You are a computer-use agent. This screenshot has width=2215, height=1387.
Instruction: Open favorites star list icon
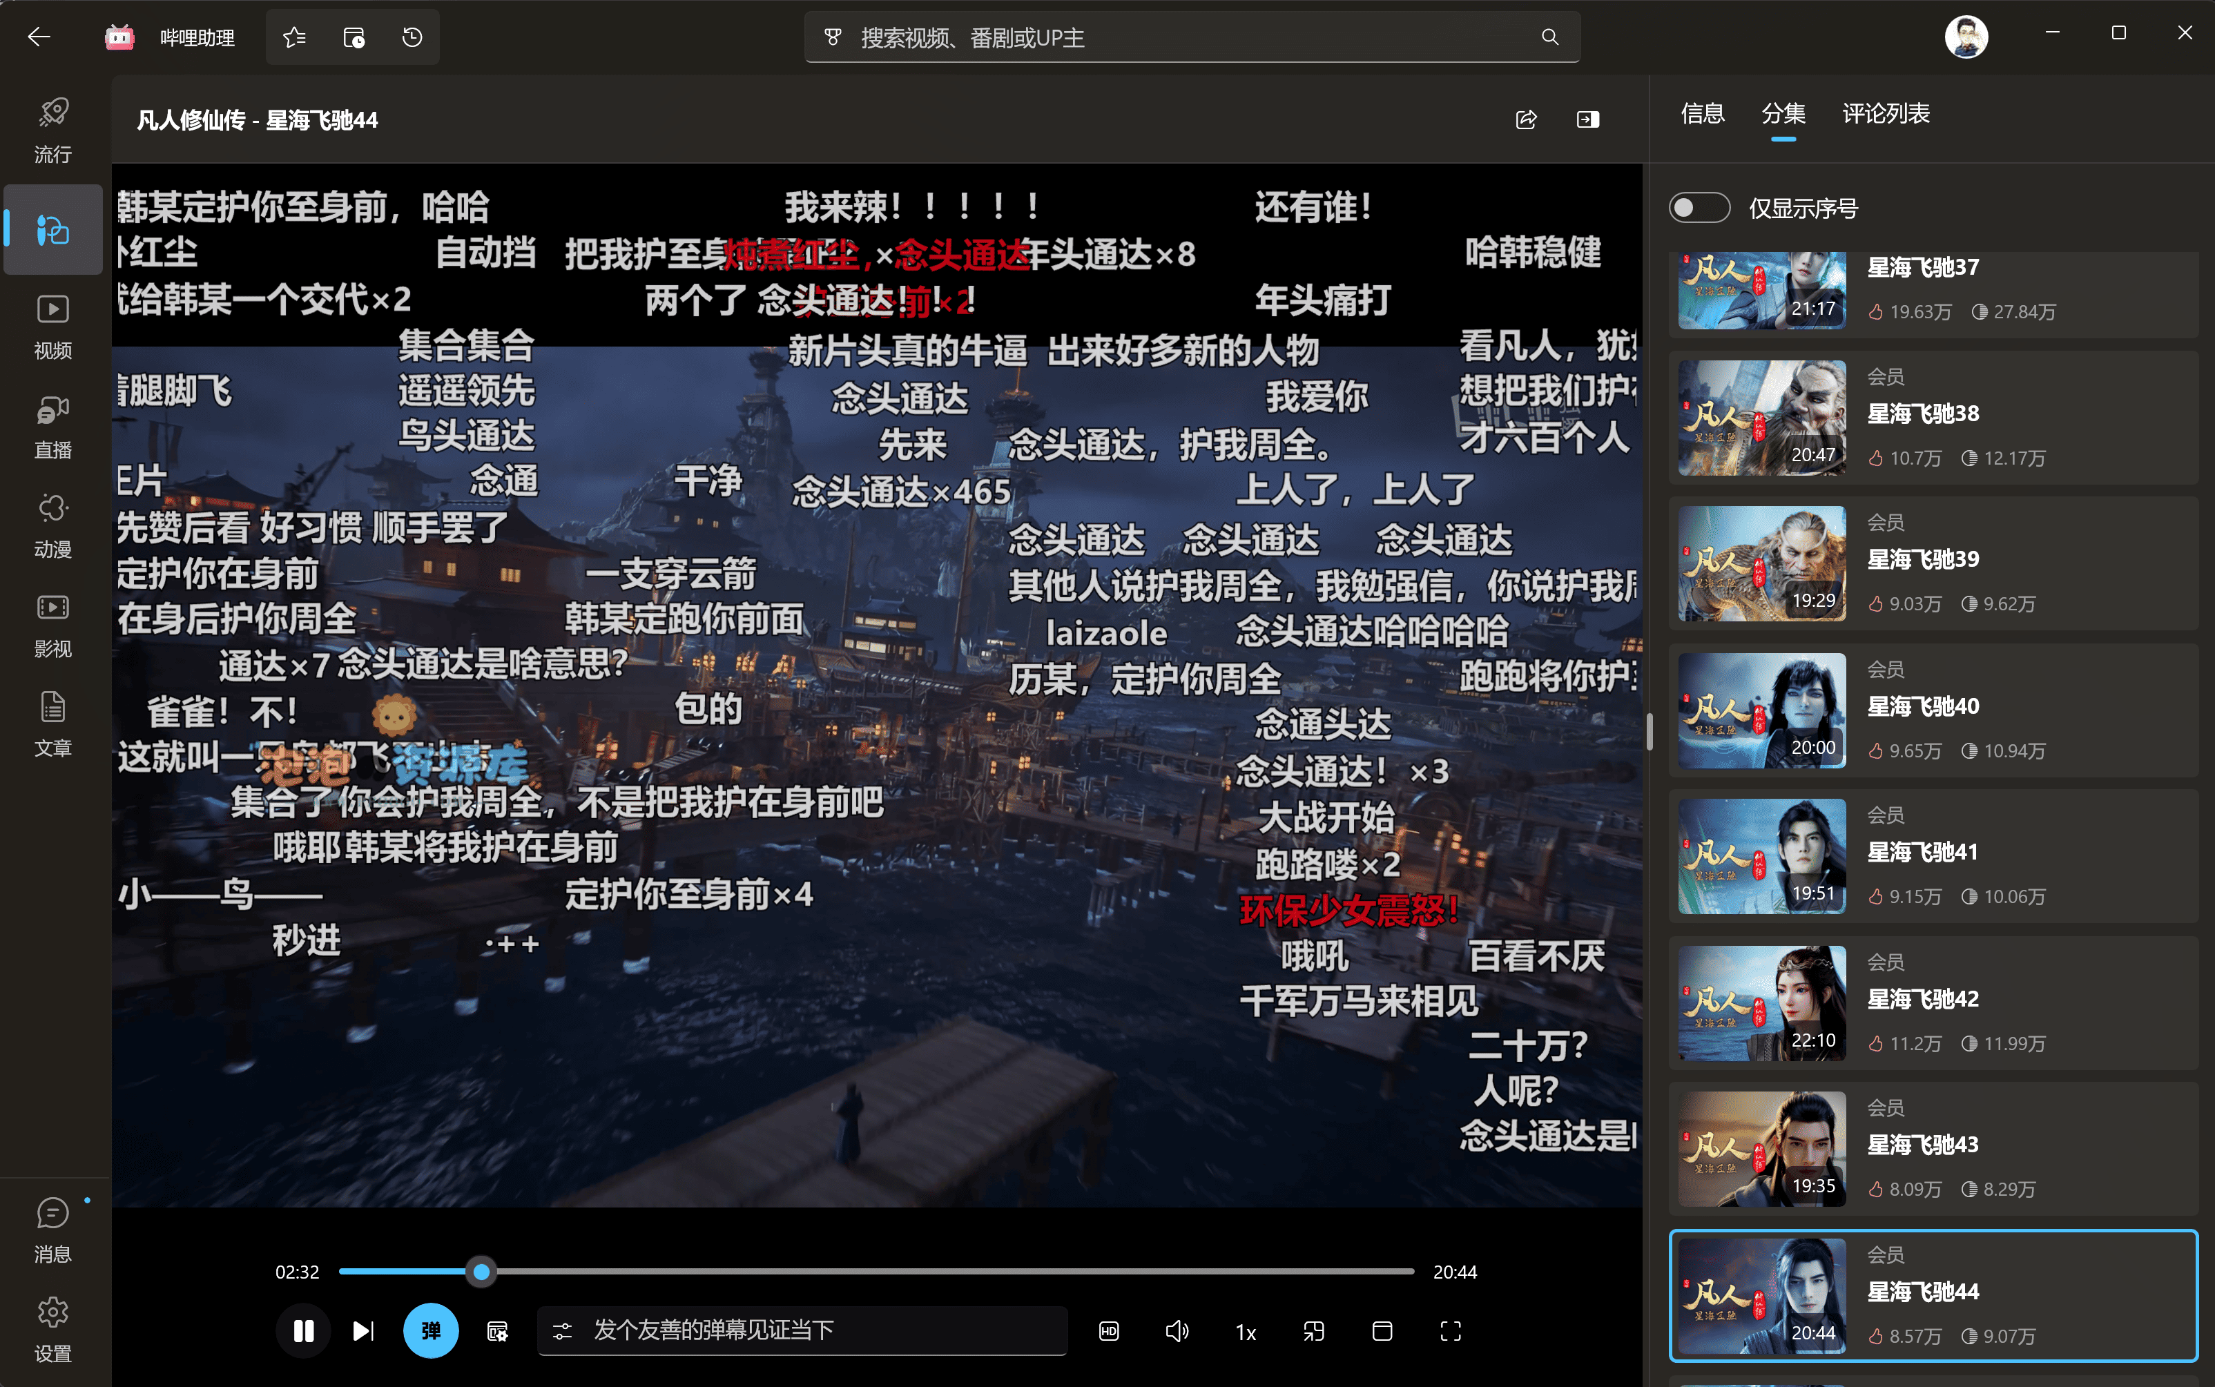294,37
